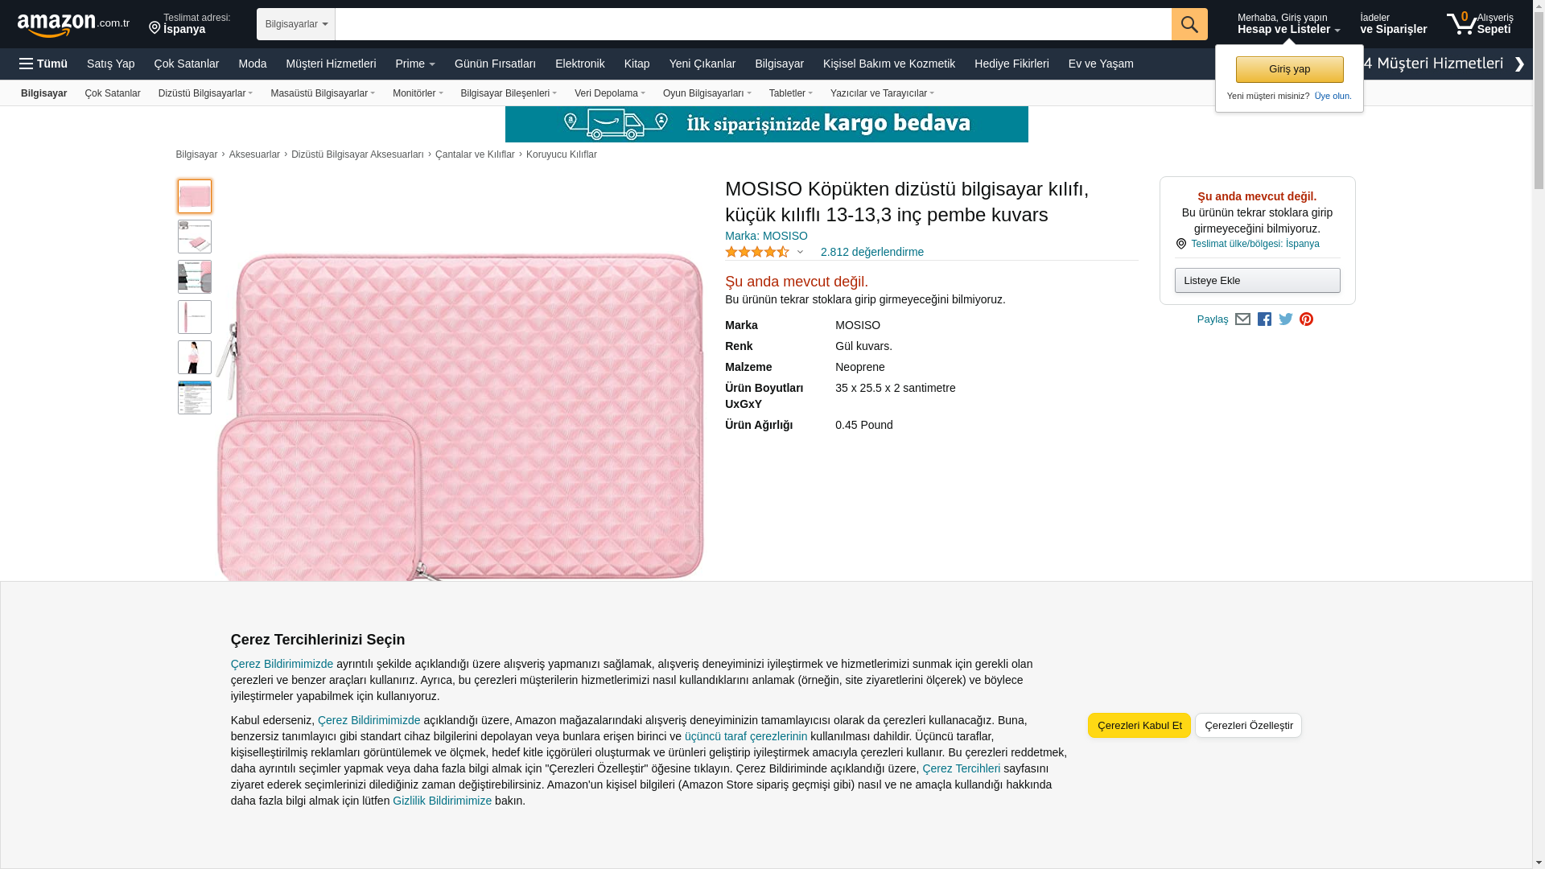Screen dimensions: 1545x869
Task: Expand the Dizüstü Bilgisayarlar submenu
Action: click(205, 93)
